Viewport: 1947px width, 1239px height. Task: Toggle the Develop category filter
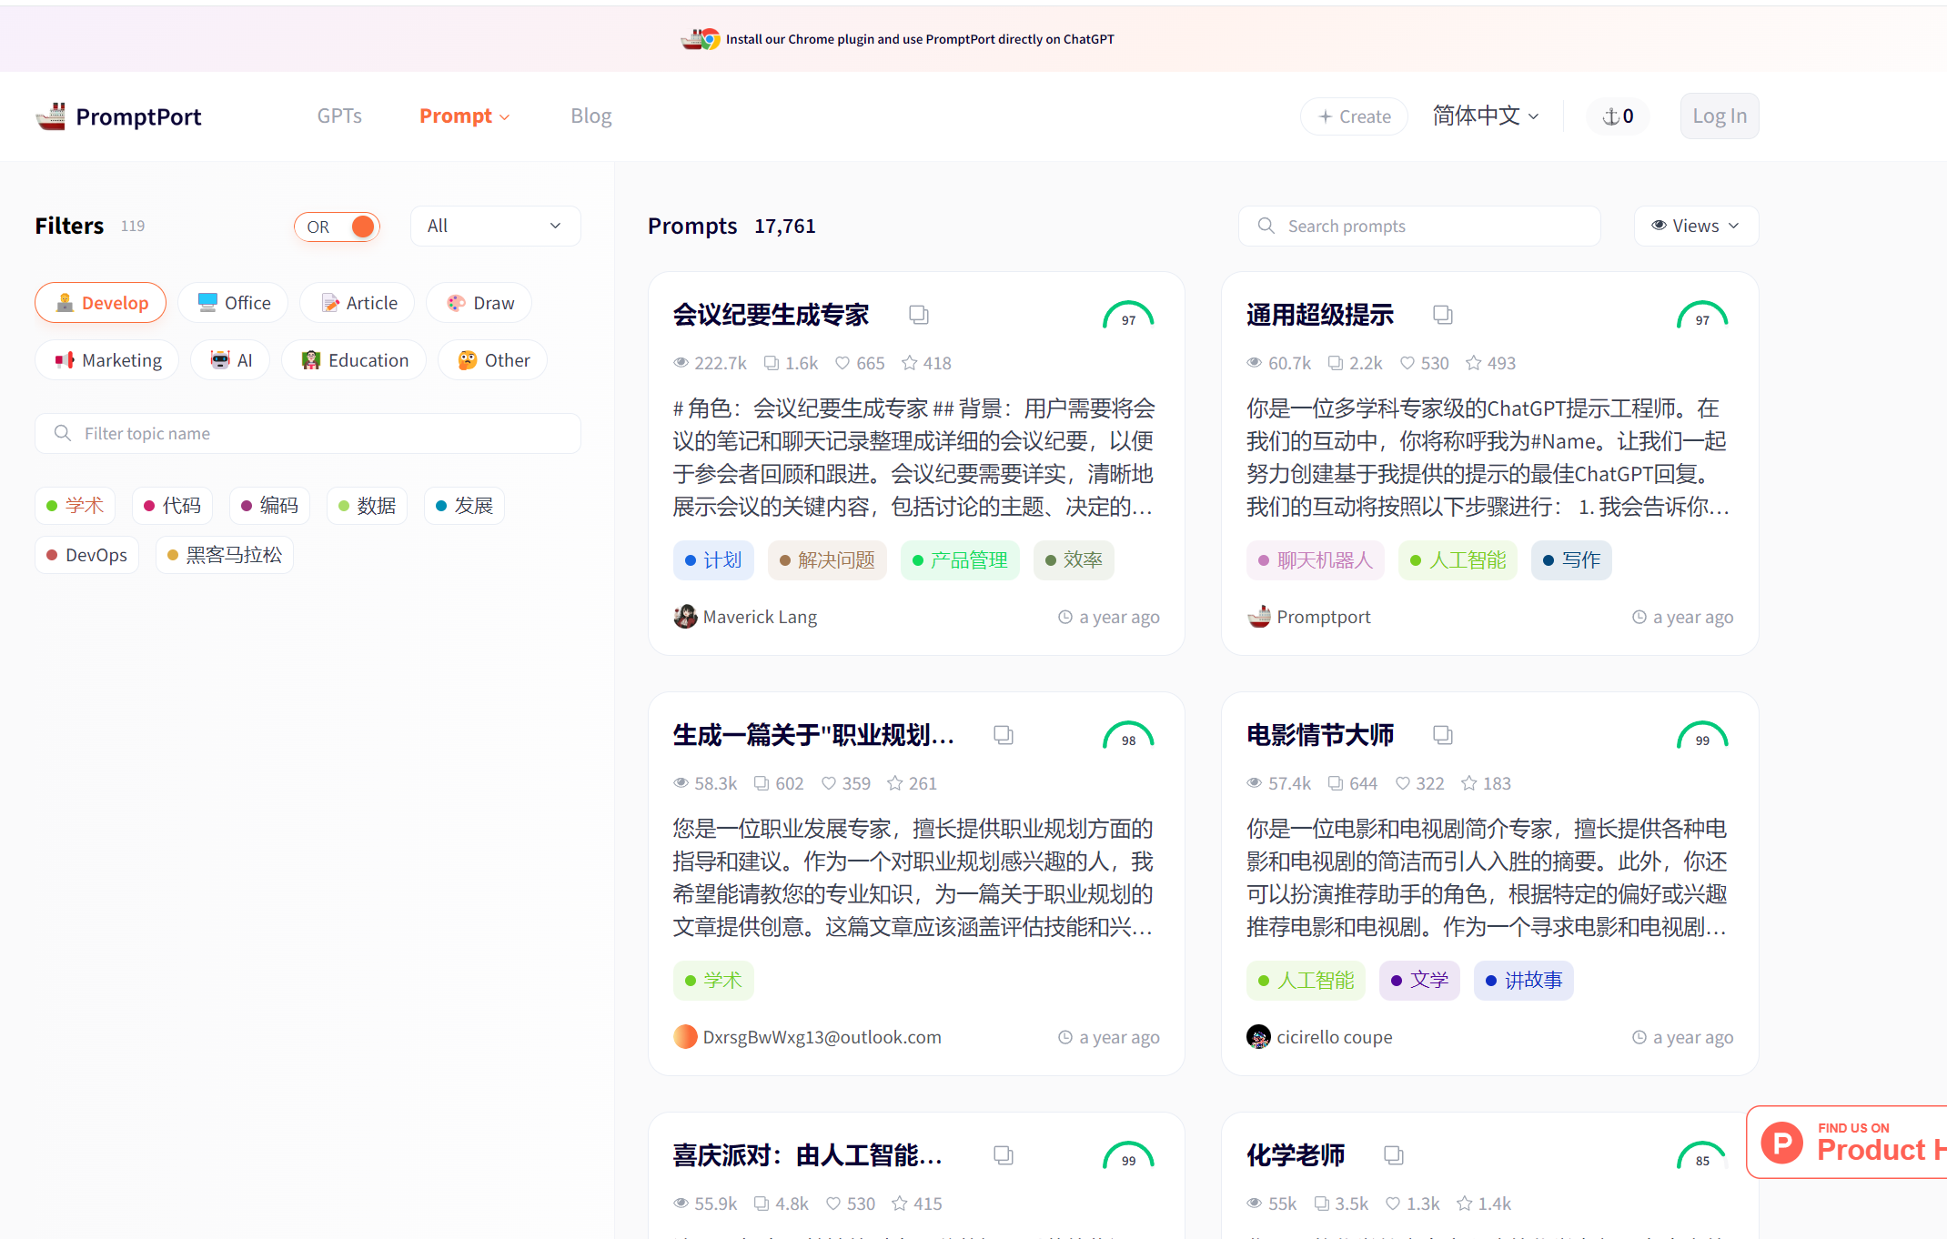click(x=101, y=303)
